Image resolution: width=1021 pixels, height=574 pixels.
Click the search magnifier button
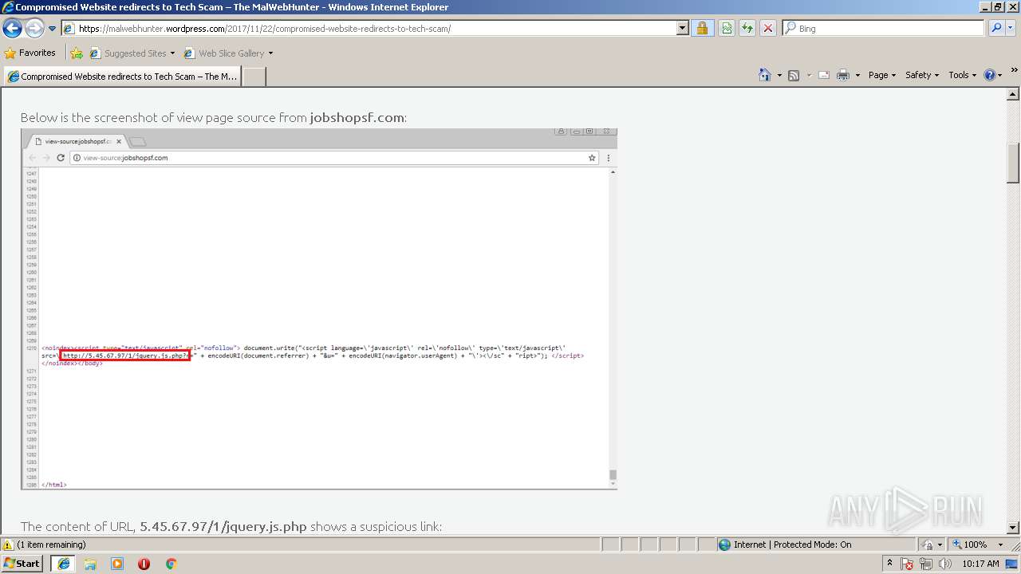[996, 29]
